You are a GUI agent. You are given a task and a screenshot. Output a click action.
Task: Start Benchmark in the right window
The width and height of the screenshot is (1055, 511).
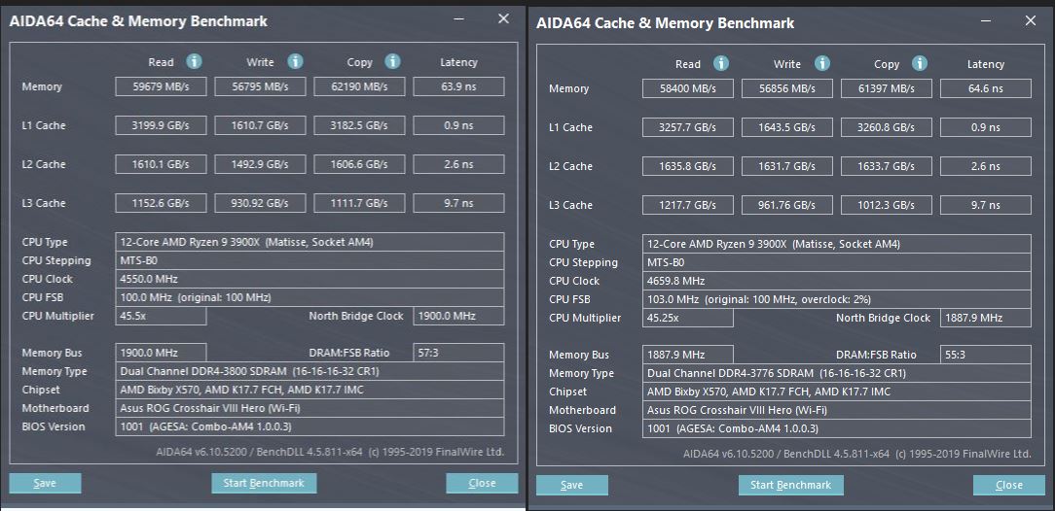point(790,485)
